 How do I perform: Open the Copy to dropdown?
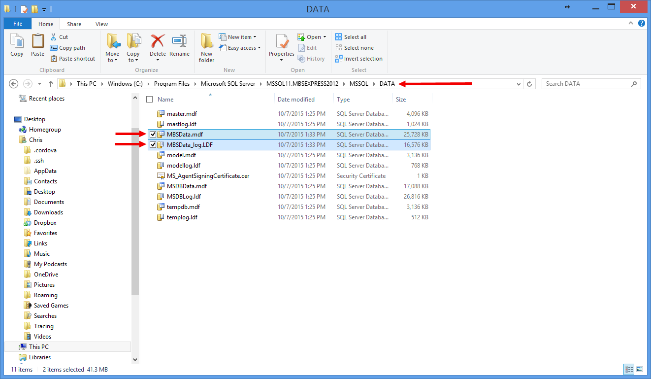point(133,48)
